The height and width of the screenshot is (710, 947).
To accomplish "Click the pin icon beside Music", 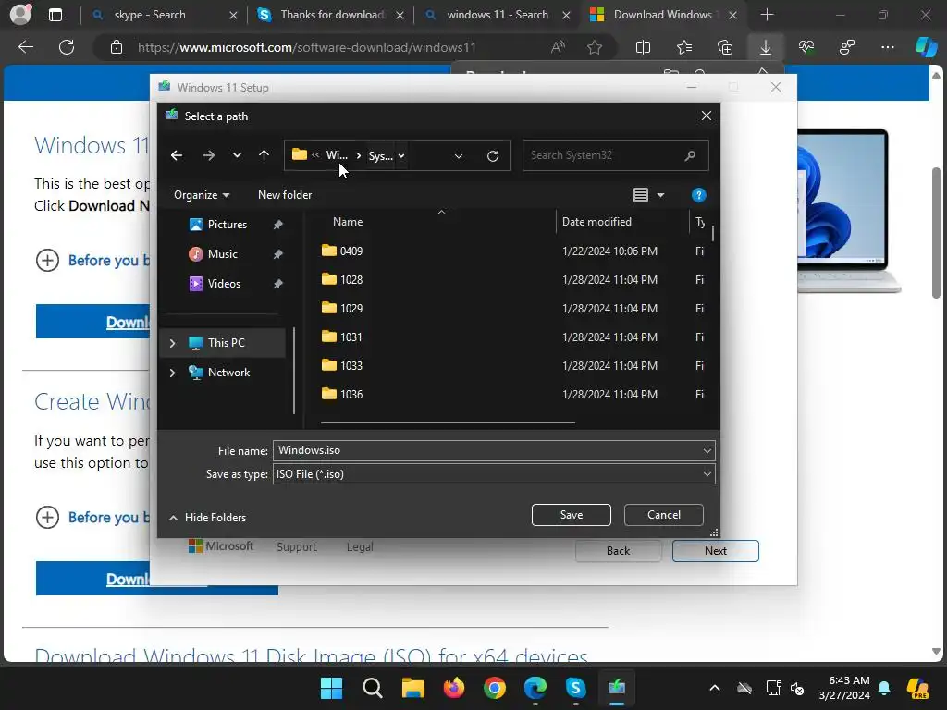I will pos(277,254).
